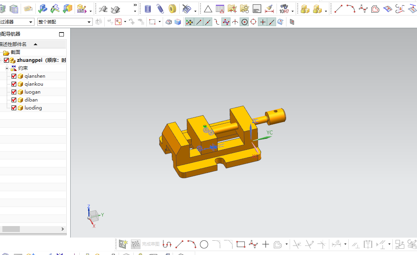
Task: Toggle the arc center snap point
Action: [x=244, y=22]
